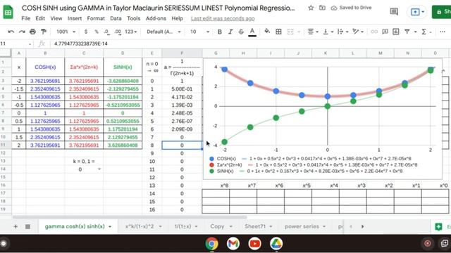The image size is (451, 253).
Task: Open the Format menu
Action: [x=96, y=18]
